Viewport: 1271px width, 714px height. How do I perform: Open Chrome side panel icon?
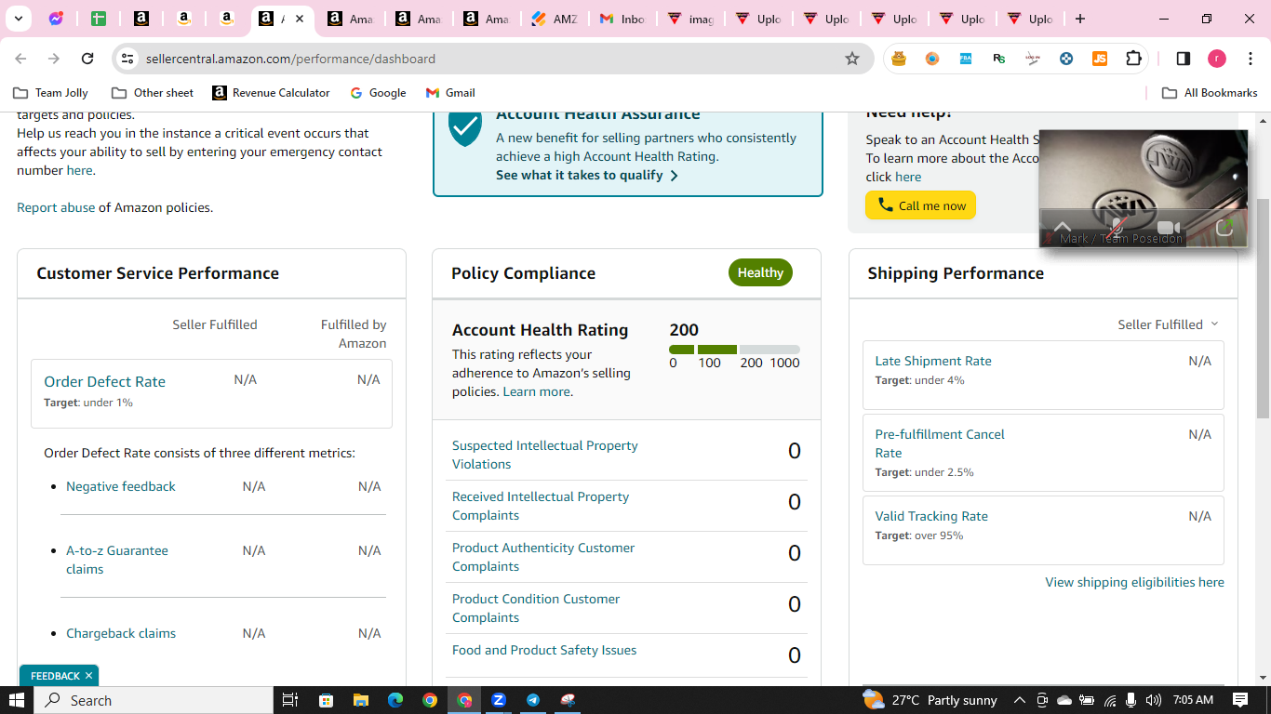point(1184,59)
